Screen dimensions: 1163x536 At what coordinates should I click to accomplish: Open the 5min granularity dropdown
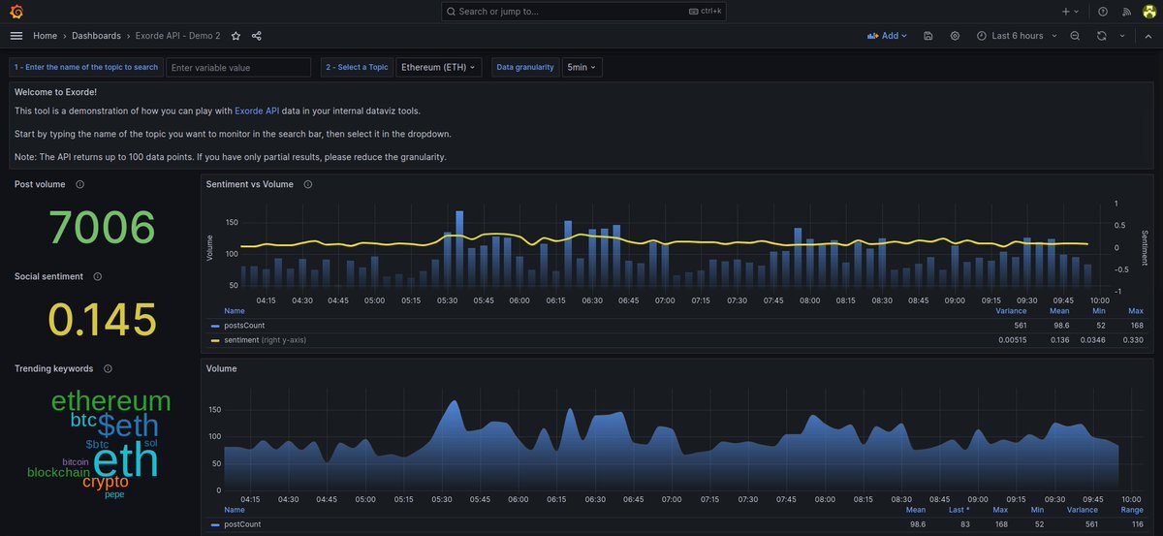[581, 67]
